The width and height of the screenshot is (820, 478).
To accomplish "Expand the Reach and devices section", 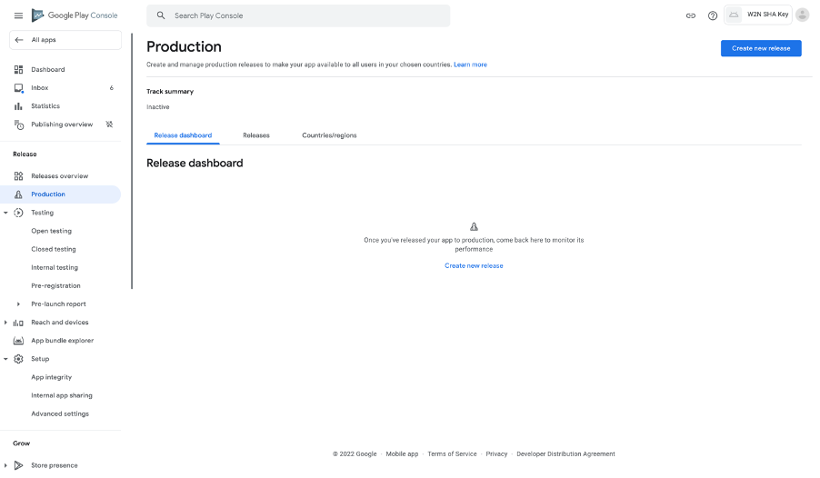I will (6, 323).
